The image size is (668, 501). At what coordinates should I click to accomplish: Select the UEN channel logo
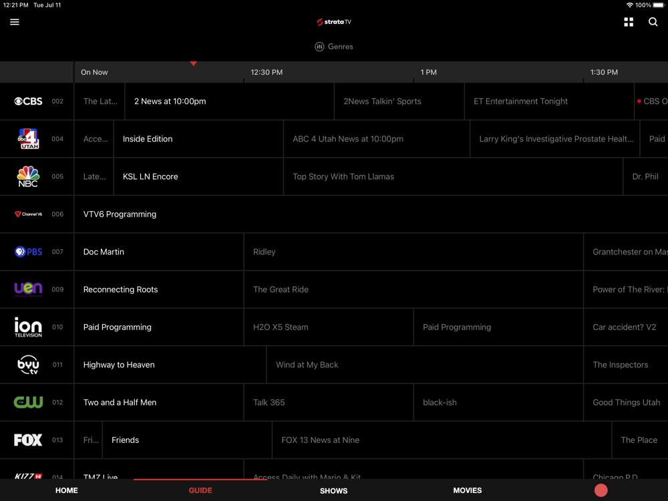[28, 289]
